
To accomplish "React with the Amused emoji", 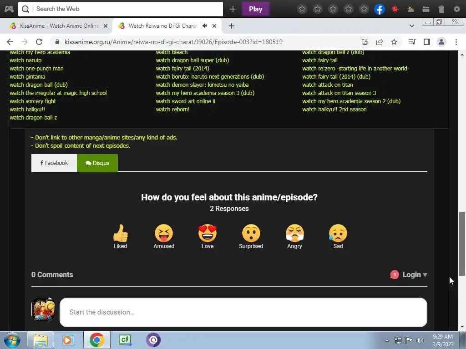I will 164,236.
